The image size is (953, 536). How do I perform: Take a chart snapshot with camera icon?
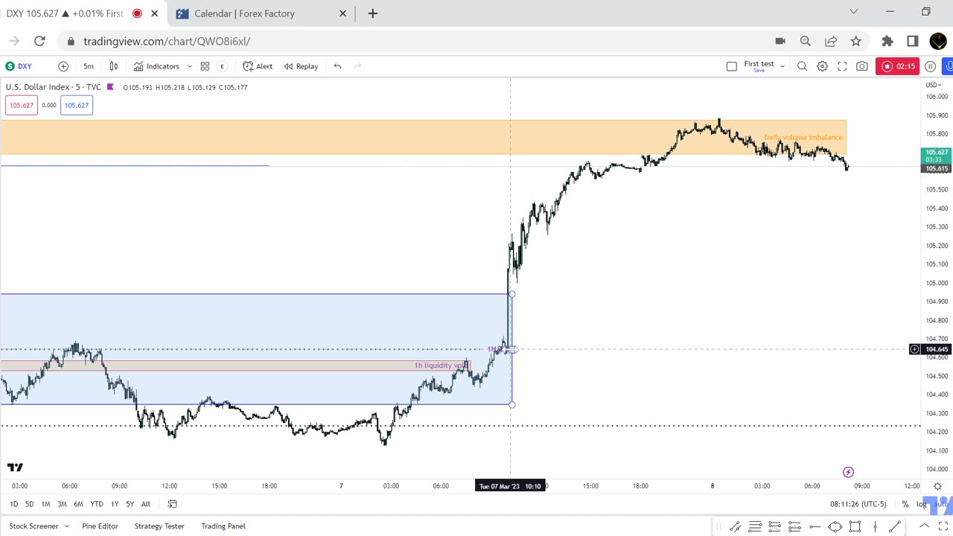(862, 66)
